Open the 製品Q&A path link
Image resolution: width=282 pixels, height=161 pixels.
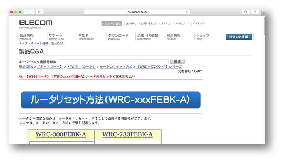(x=26, y=67)
